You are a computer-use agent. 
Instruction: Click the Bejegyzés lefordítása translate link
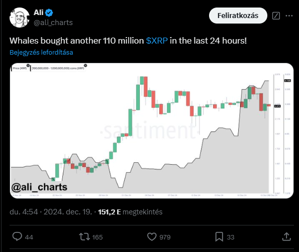tap(41, 52)
